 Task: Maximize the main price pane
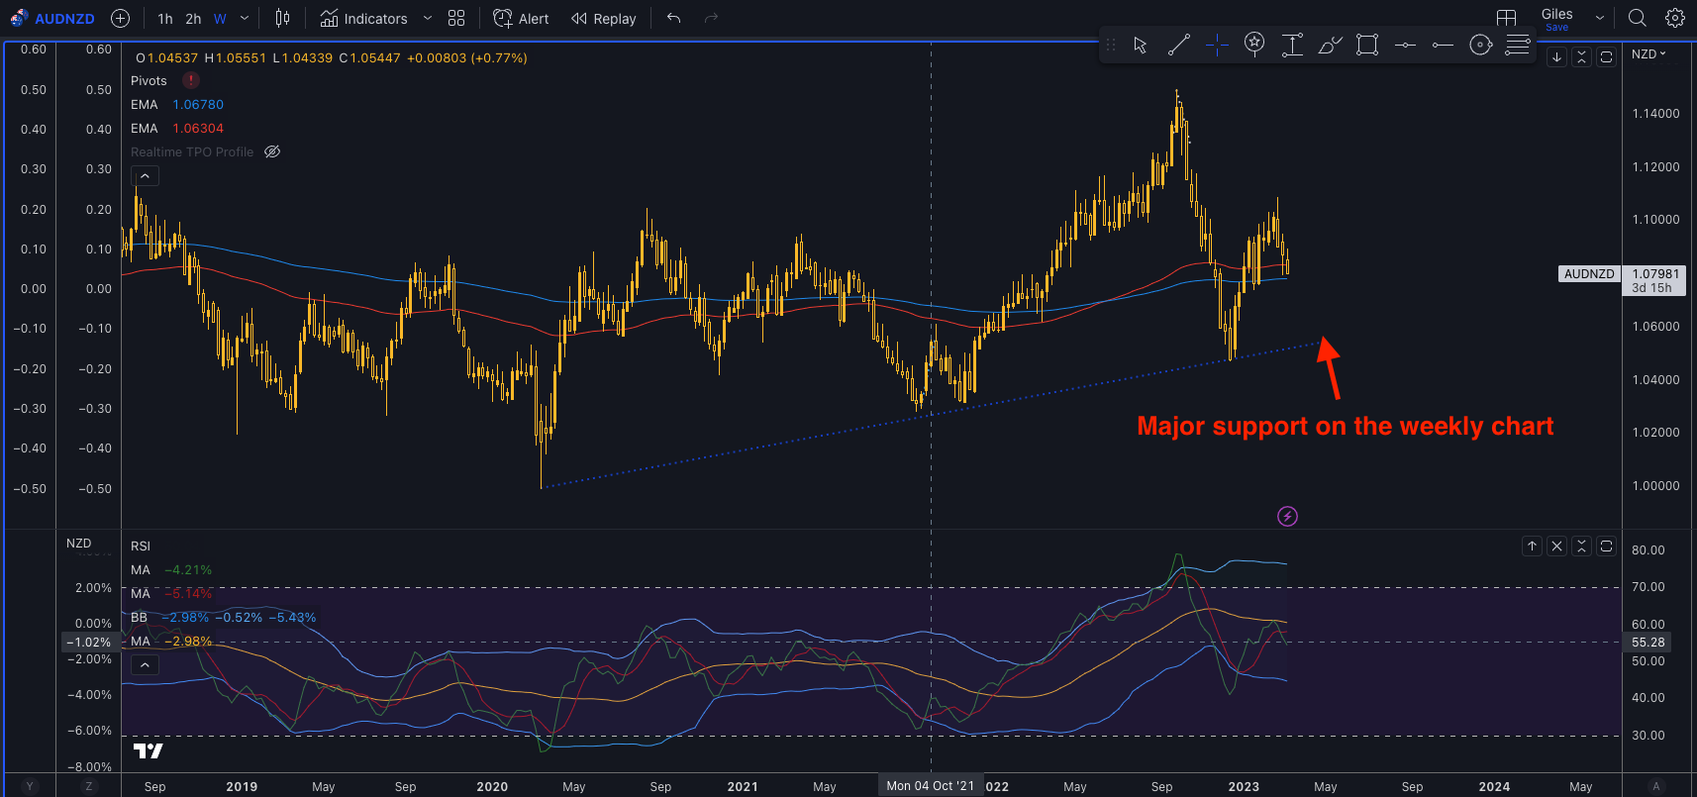[1607, 56]
